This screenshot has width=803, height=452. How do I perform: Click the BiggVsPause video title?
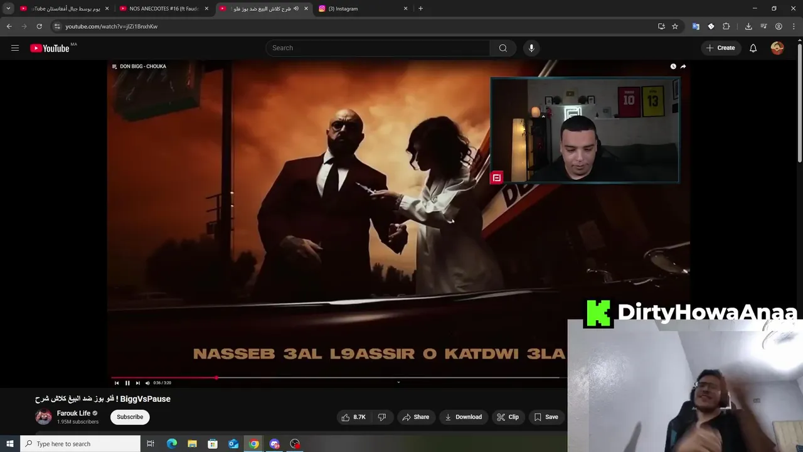[x=103, y=399]
